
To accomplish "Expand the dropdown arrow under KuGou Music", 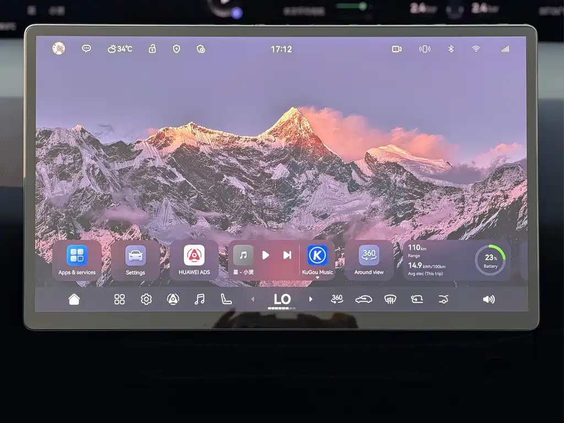I will click(x=317, y=278).
